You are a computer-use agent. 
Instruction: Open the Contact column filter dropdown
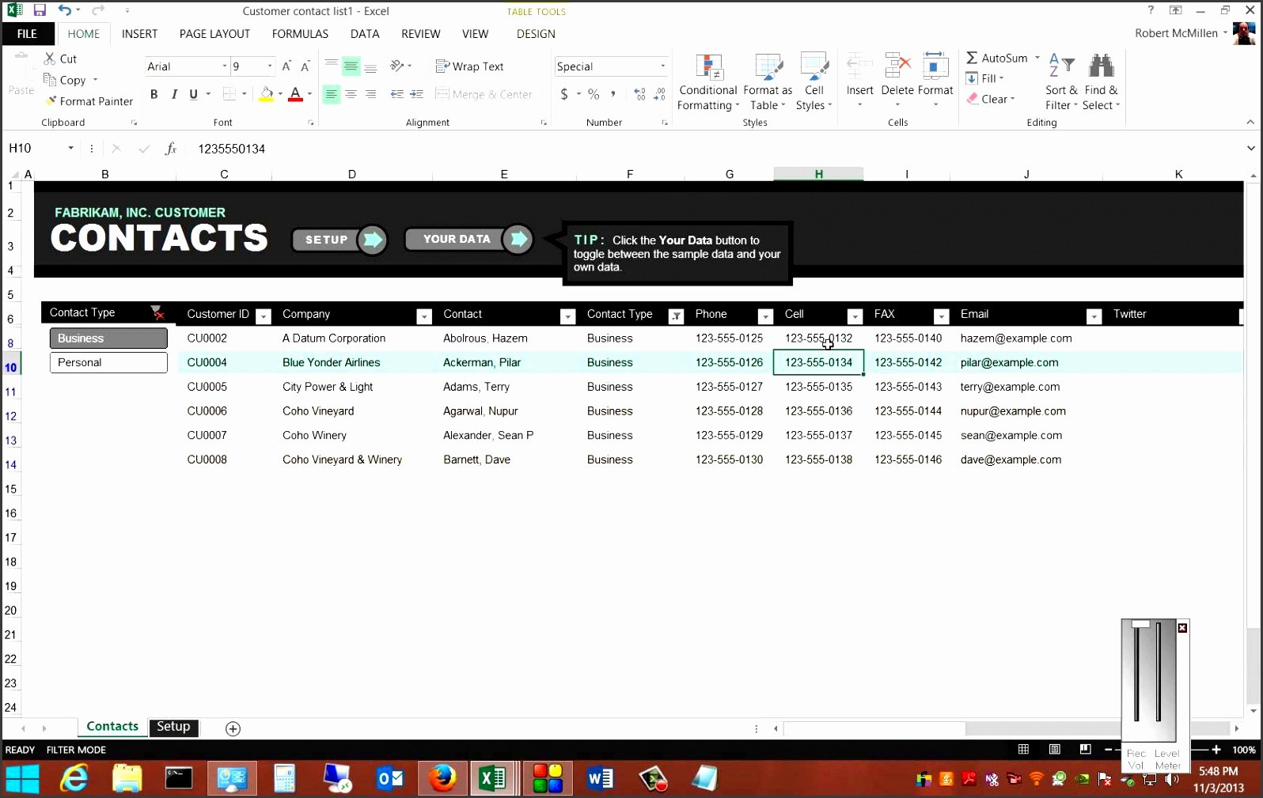tap(567, 316)
